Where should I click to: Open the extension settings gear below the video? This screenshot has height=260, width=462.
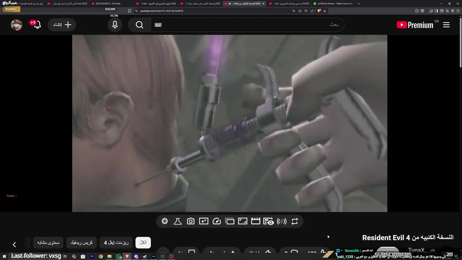pyautogui.click(x=165, y=221)
